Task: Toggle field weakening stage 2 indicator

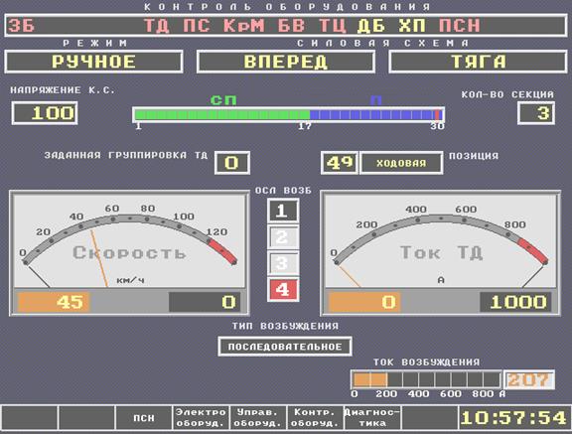Action: click(x=283, y=237)
